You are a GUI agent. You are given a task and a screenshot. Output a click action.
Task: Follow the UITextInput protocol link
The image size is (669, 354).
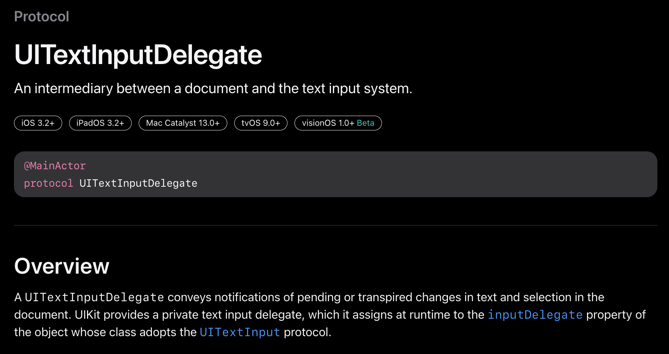tap(240, 332)
